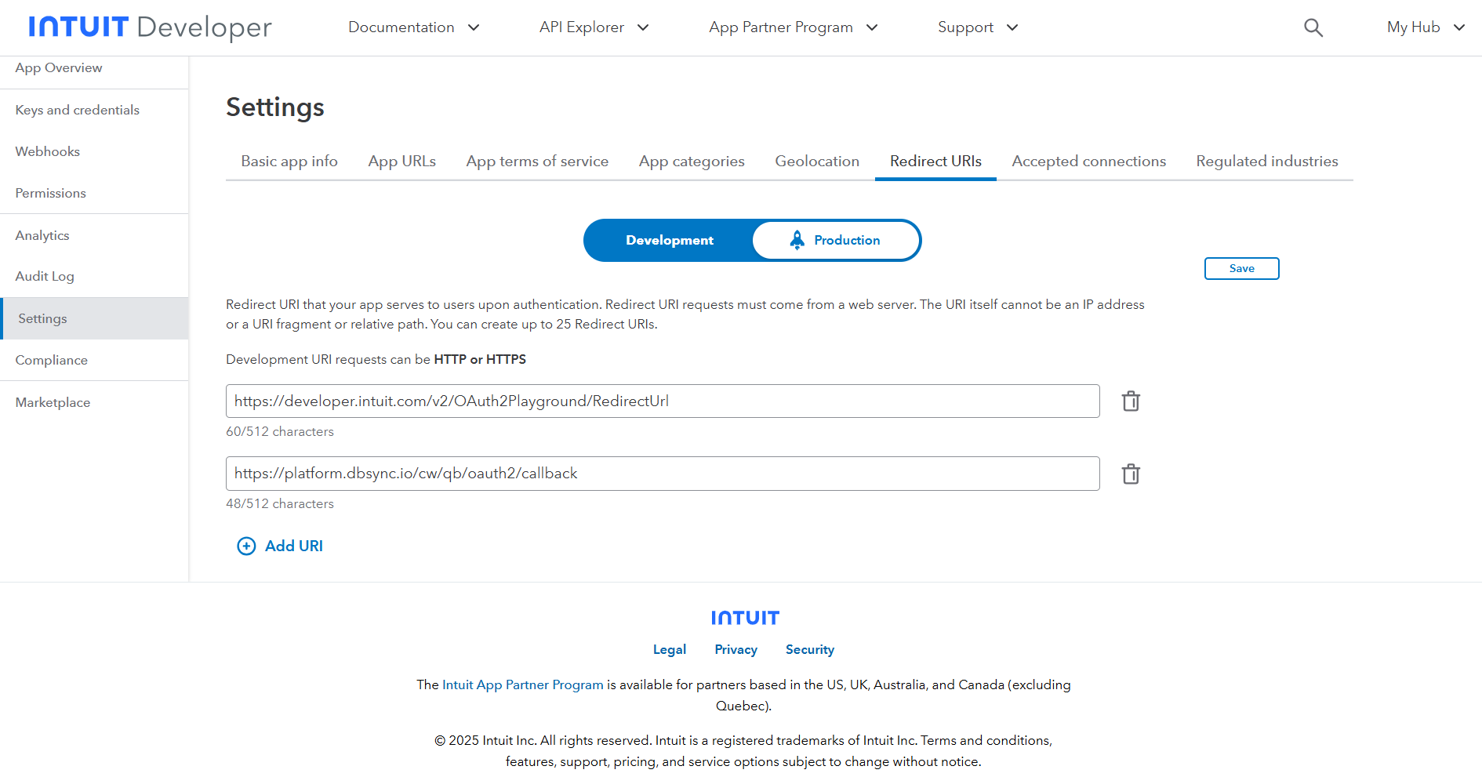Open the App Partner Program dropdown
The width and height of the screenshot is (1482, 777).
pyautogui.click(x=792, y=27)
